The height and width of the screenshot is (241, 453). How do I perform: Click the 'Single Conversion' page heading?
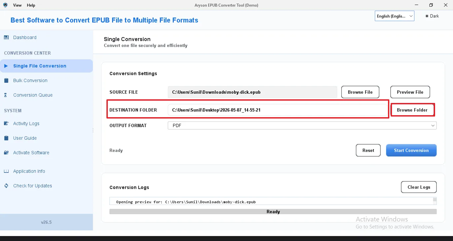click(x=127, y=39)
